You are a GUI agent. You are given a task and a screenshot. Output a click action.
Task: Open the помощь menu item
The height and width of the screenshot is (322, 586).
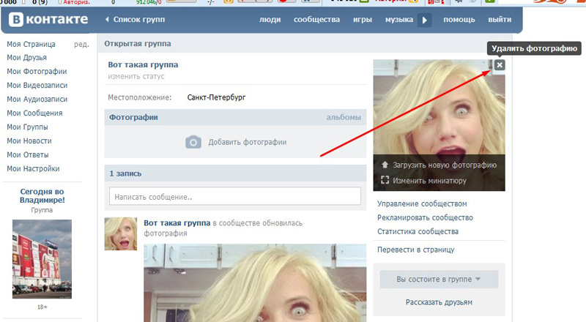(x=459, y=20)
